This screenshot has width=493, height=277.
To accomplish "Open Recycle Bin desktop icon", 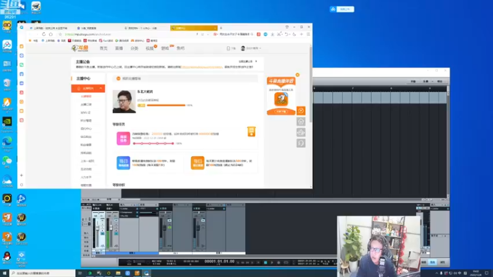I will 7,83.
